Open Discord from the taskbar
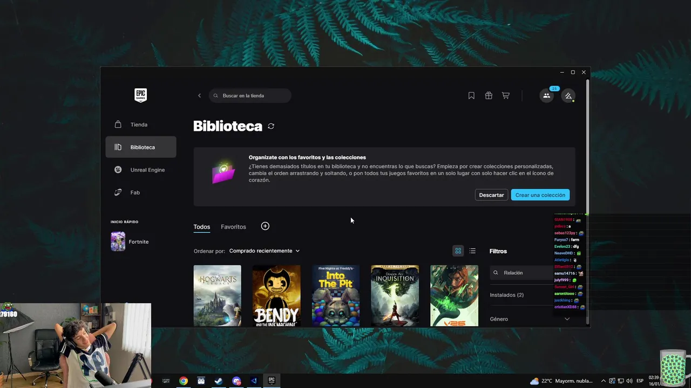The height and width of the screenshot is (388, 691). click(236, 381)
